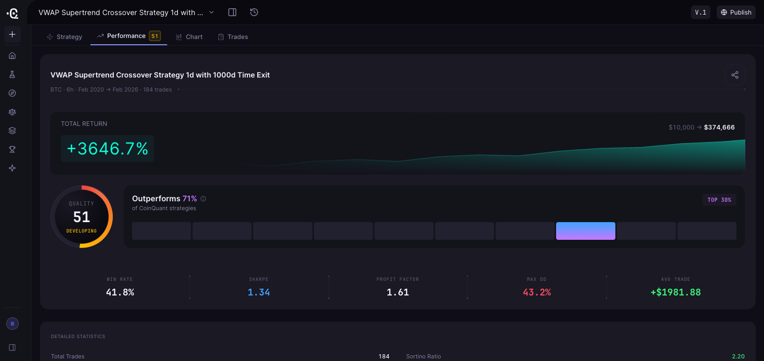Open the flask lab sidebar icon
Screen dimensions: 764x361
pyautogui.click(x=12, y=74)
